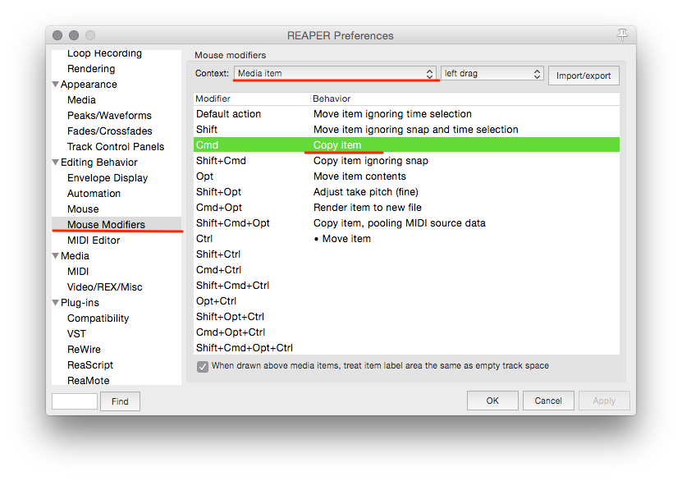Click the OK button
682x481 pixels.
coord(492,401)
